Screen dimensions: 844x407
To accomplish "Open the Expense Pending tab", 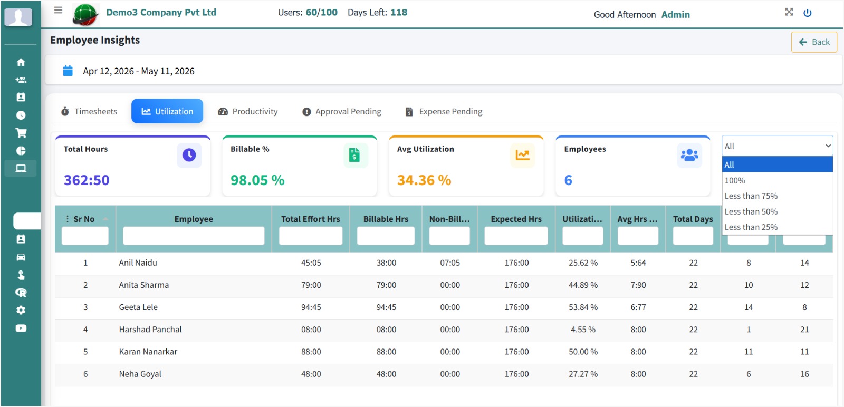I will tap(444, 111).
